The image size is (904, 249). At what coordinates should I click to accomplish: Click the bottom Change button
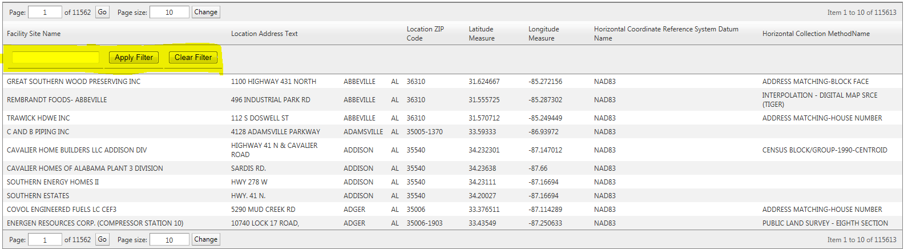pyautogui.click(x=205, y=239)
